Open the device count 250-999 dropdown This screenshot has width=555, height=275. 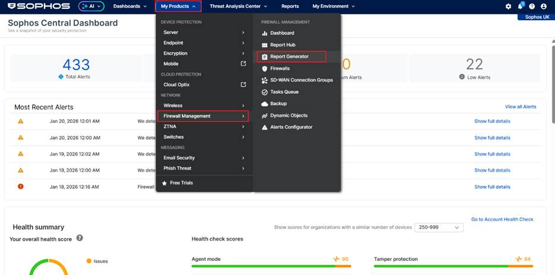[x=439, y=227]
